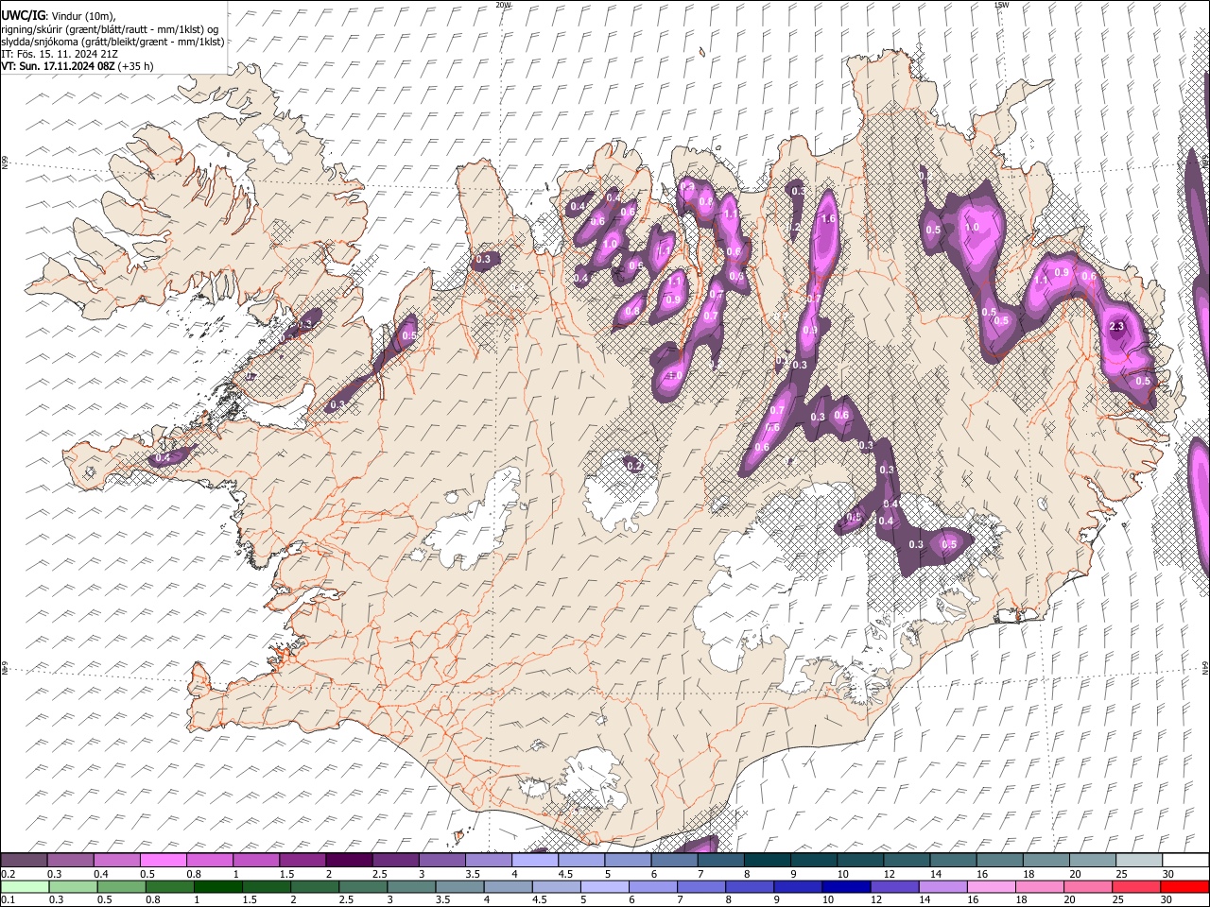Pick the bottom-row legend swatch labeled 0.8
This screenshot has width=1210, height=907.
pos(170,886)
